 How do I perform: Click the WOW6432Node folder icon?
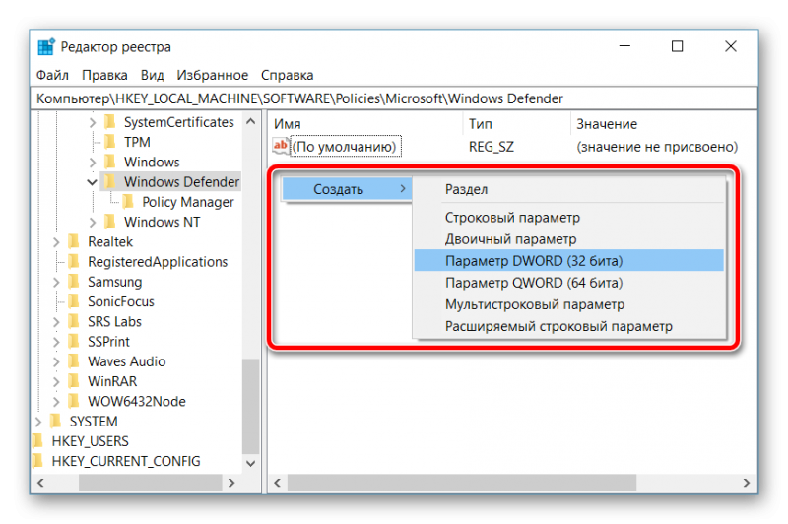tap(74, 402)
